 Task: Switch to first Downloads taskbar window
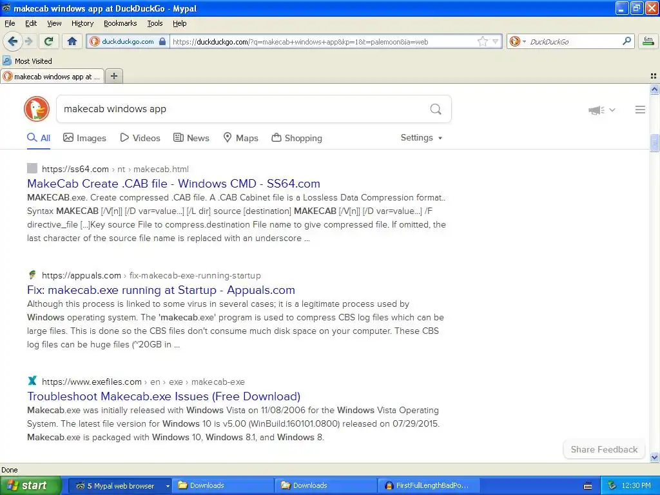pyautogui.click(x=223, y=486)
